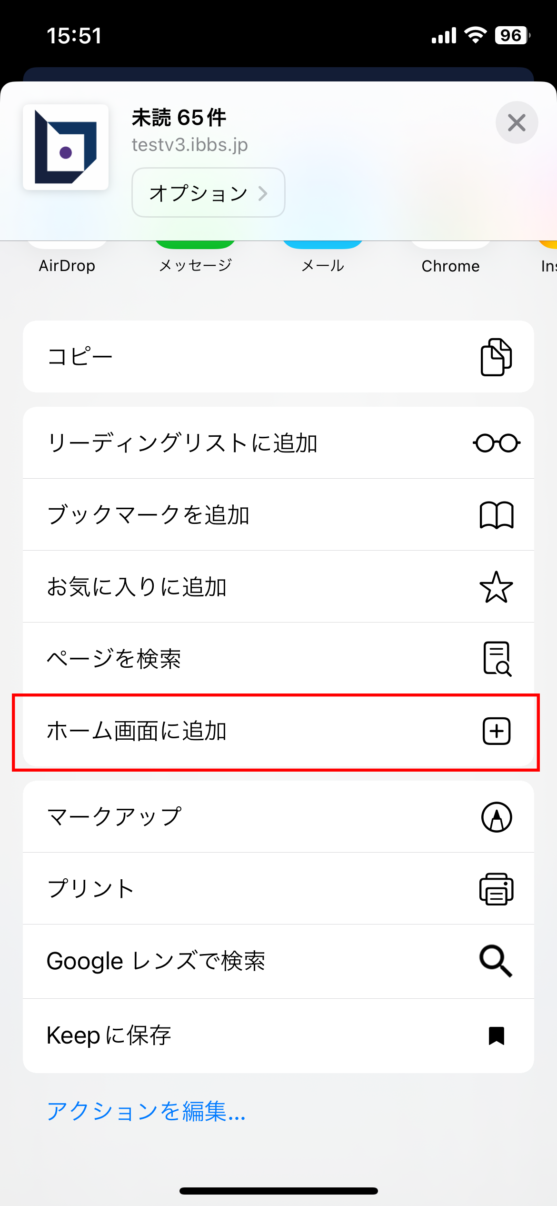Screen dimensions: 557x1206
Task: Tap the open book bookmark icon
Action: point(496,515)
